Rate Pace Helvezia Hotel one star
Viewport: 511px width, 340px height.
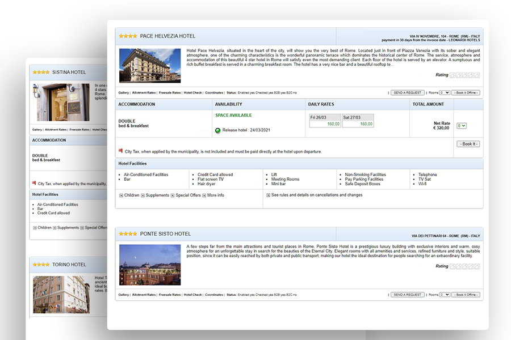point(453,75)
